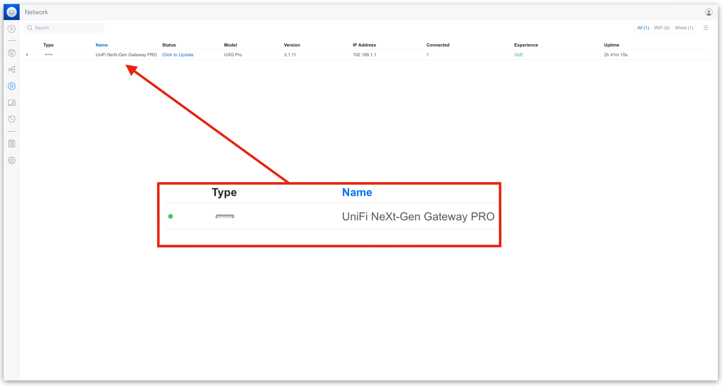Open table column filter options icon
Screen dimensions: 724x386
click(705, 28)
